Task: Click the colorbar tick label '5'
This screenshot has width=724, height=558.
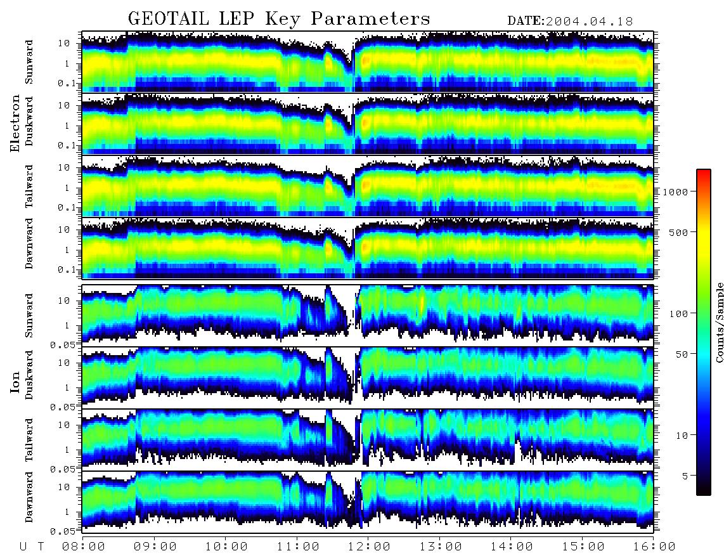Action: 685,476
